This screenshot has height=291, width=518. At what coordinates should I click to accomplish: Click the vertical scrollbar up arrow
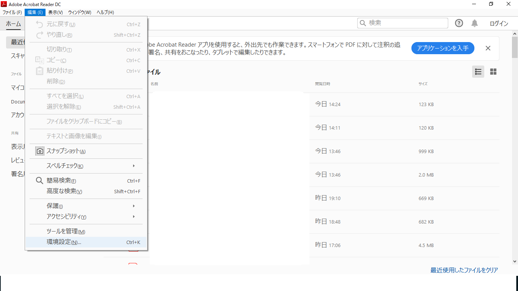click(515, 33)
